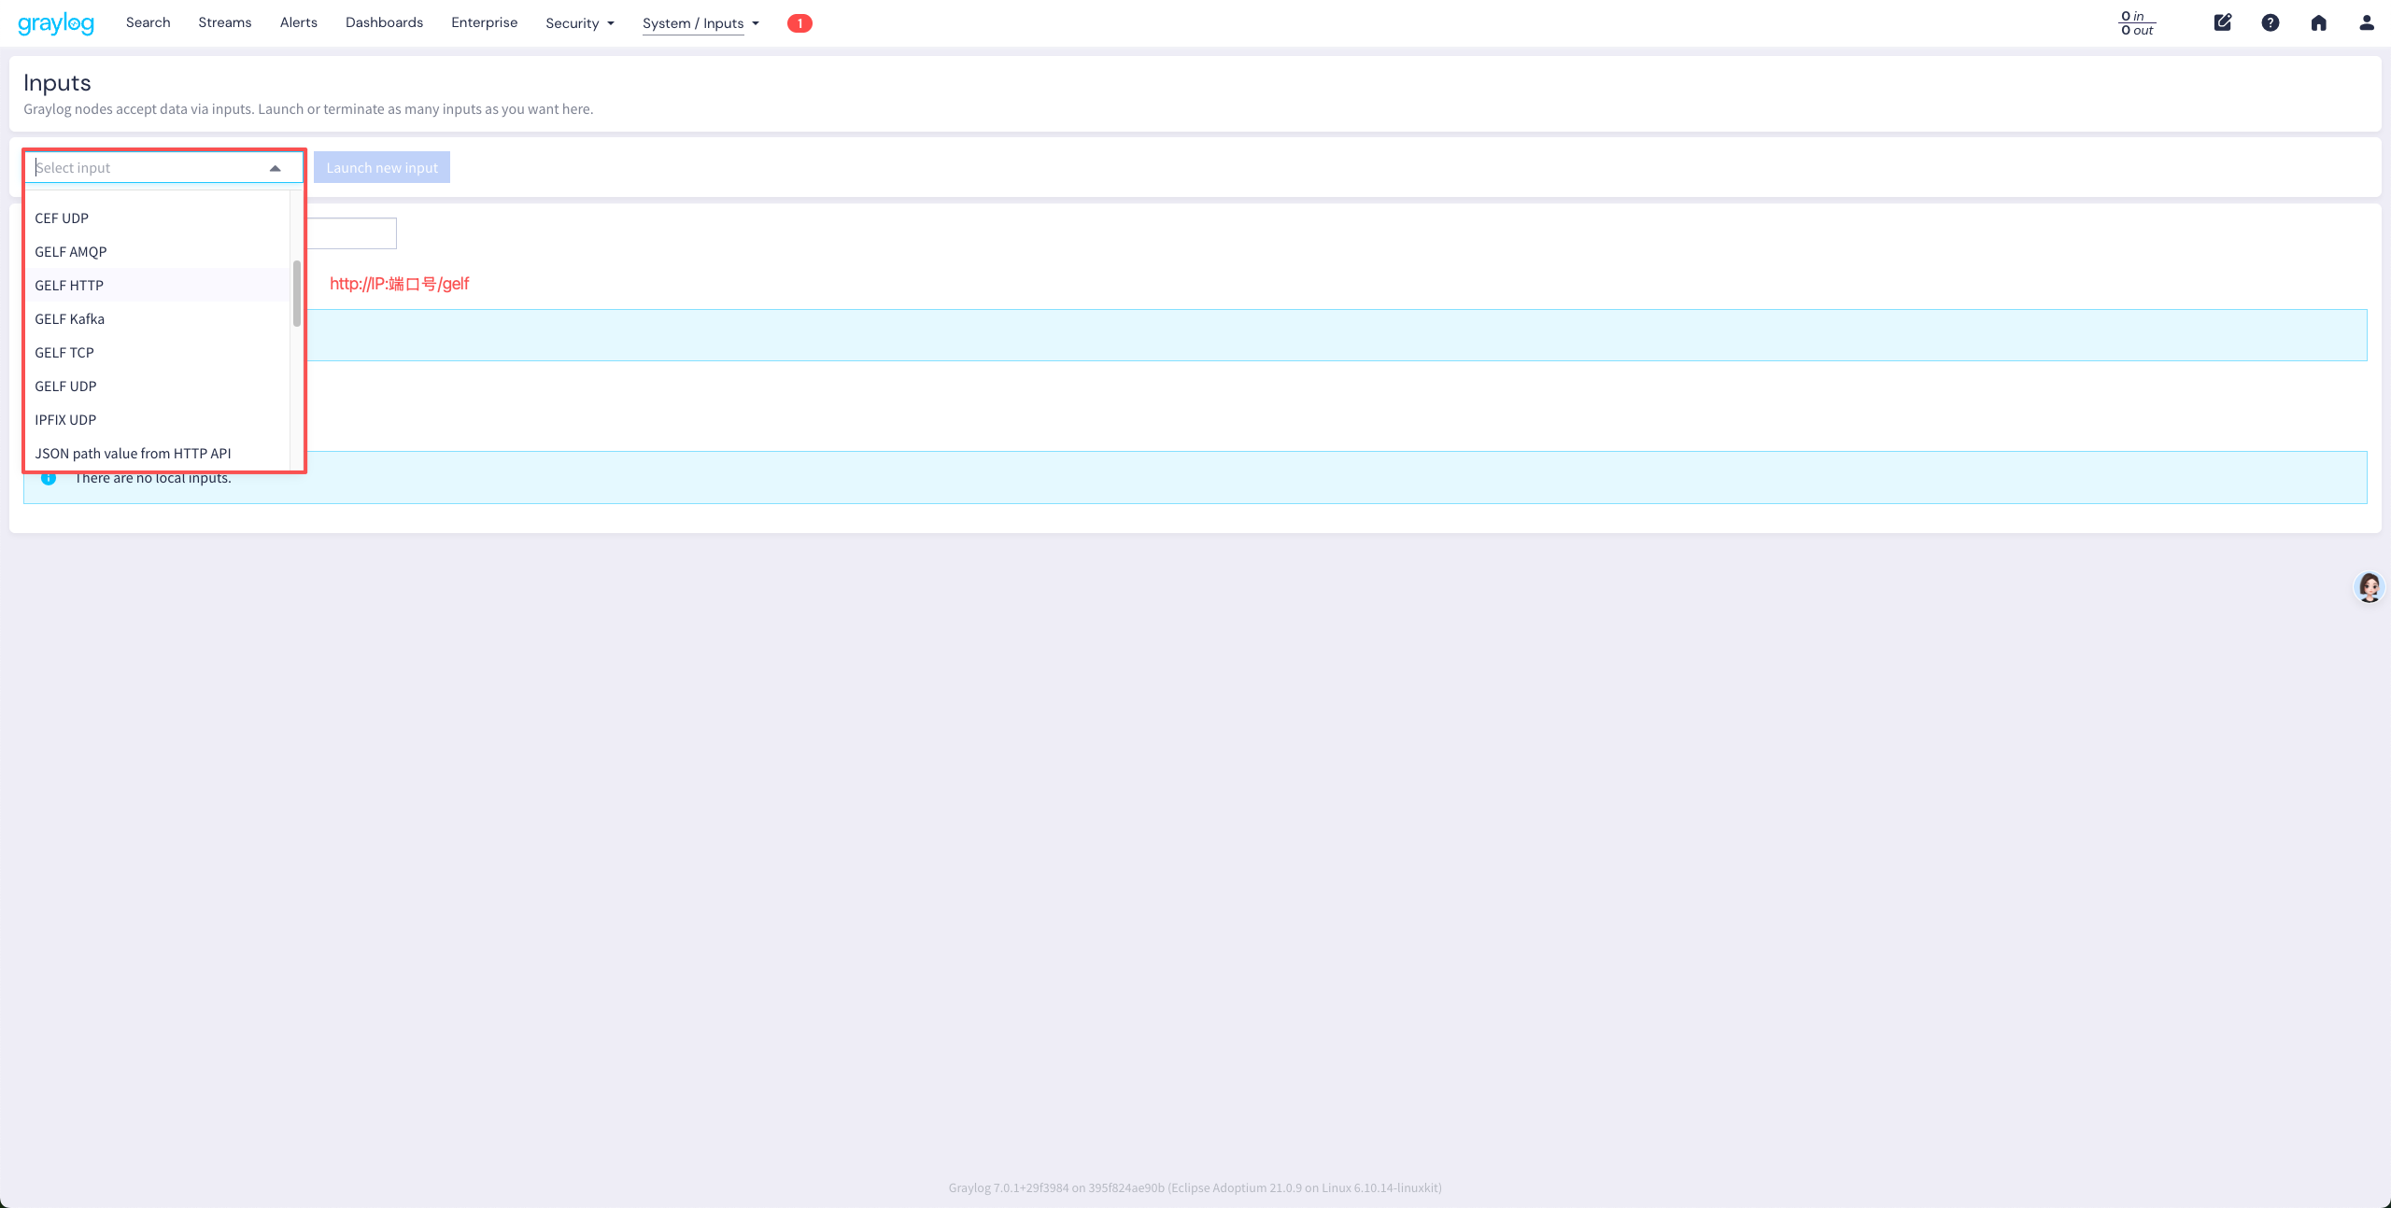
Task: Open the Streams menu item
Action: 224,22
